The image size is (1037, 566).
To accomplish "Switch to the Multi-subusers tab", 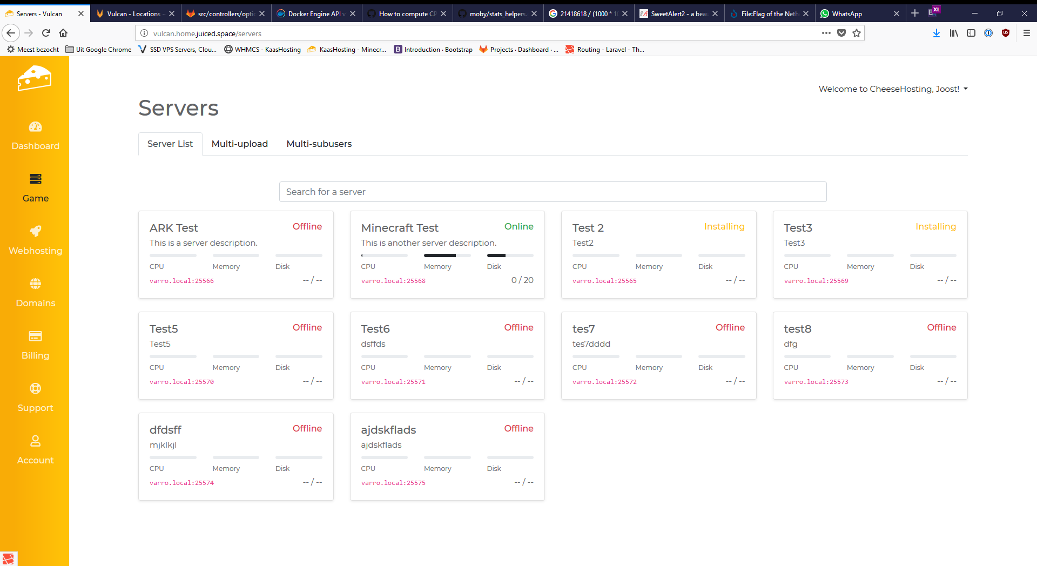I will 319,144.
